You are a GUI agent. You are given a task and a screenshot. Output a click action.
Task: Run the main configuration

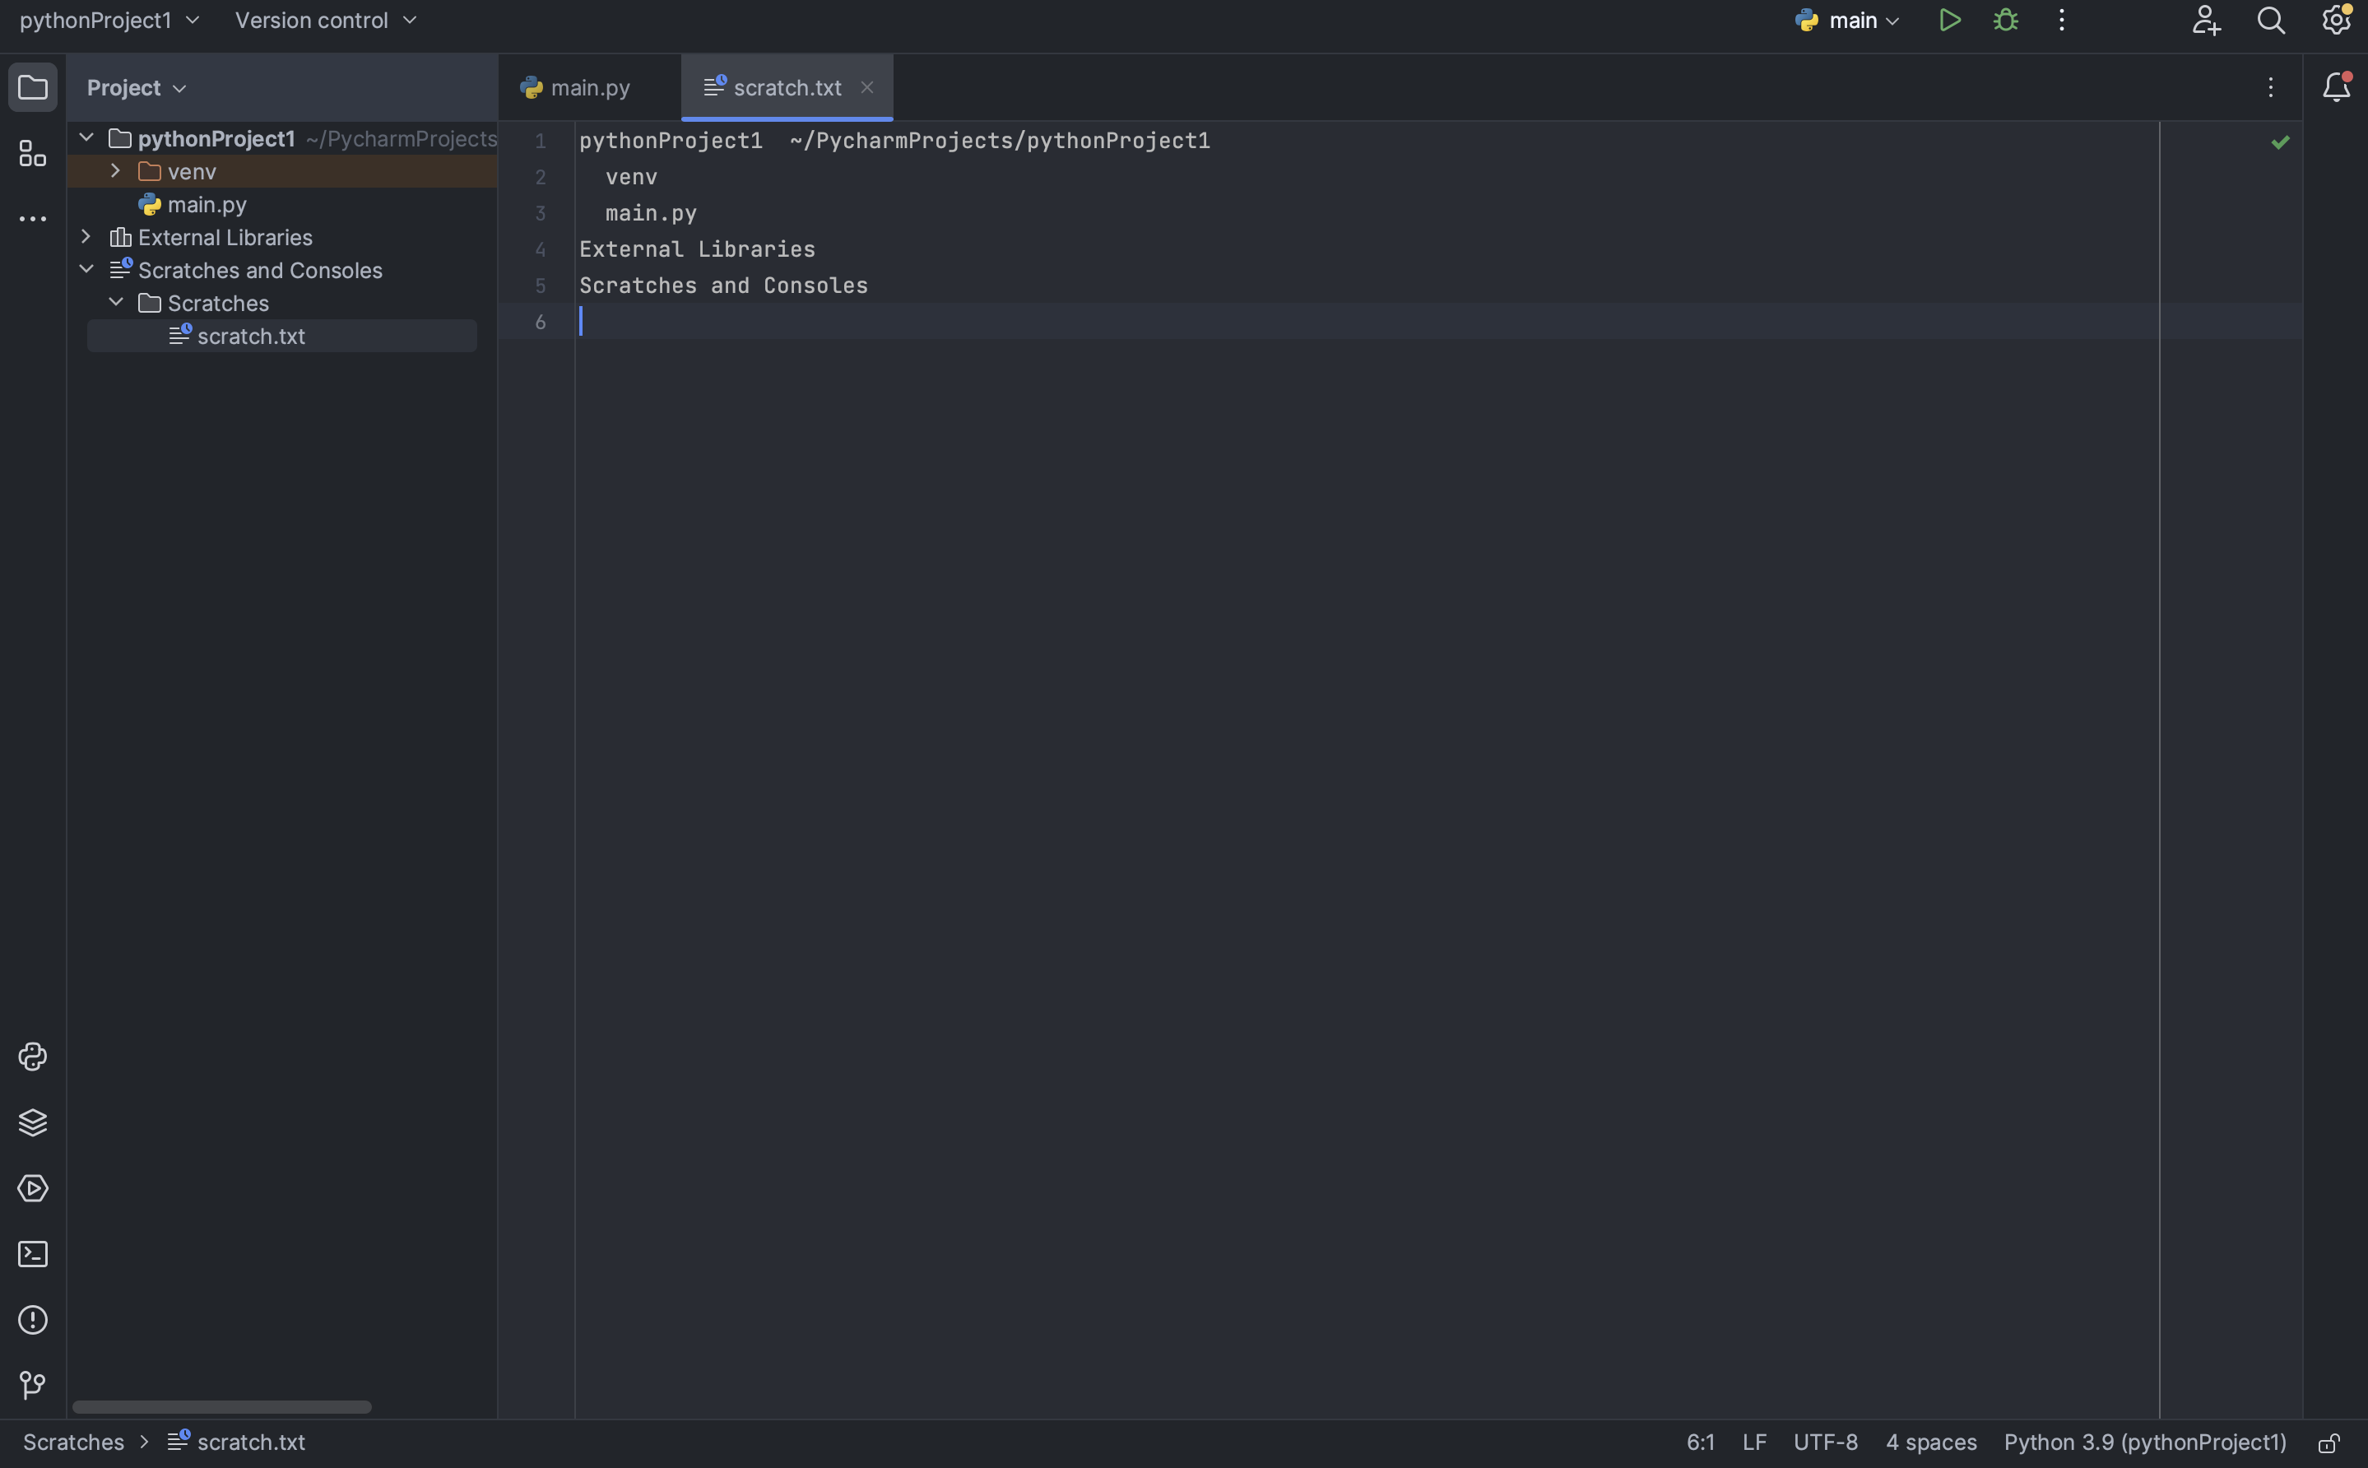tap(1950, 21)
